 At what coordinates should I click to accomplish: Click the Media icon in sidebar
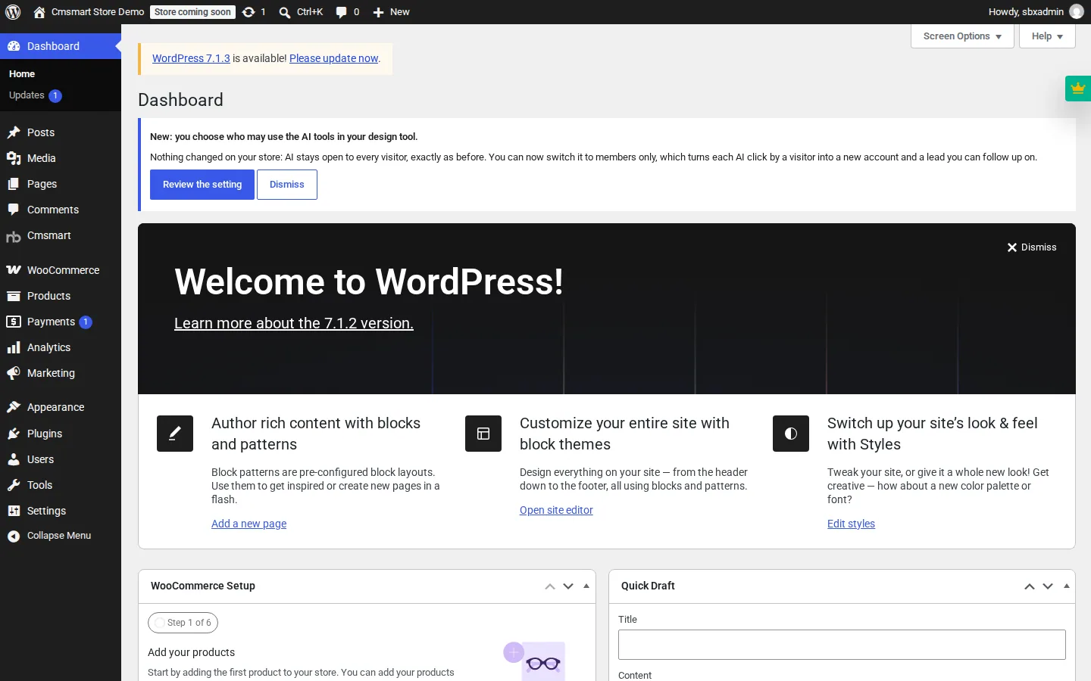pyautogui.click(x=14, y=158)
